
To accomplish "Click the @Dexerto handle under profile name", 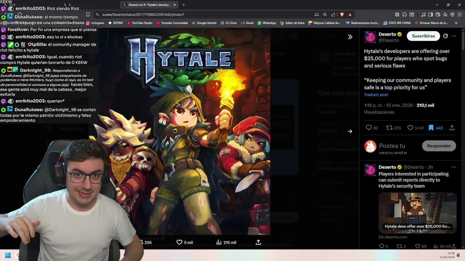I will (x=389, y=40).
